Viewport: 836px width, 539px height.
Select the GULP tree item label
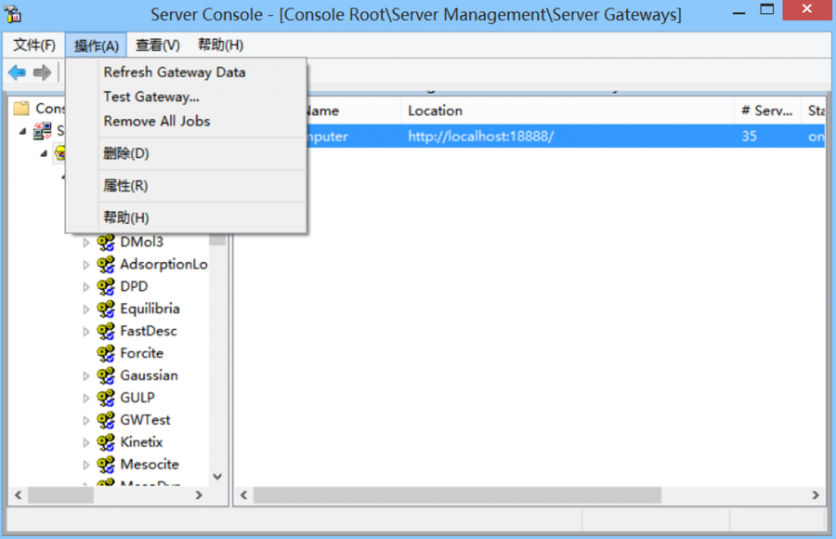tap(137, 398)
